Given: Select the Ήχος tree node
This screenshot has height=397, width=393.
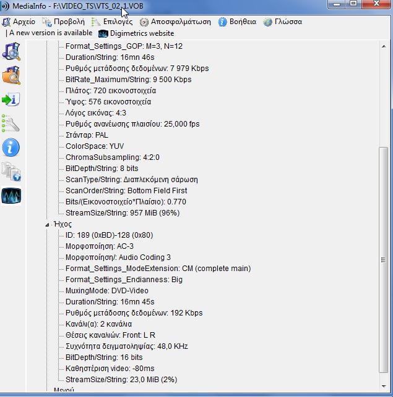Looking at the screenshot, I should coord(63,224).
